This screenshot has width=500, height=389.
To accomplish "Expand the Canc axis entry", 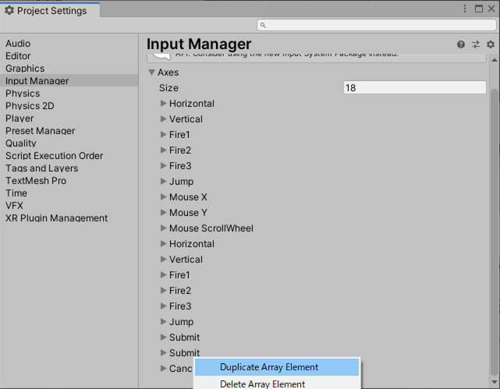I will point(163,368).
